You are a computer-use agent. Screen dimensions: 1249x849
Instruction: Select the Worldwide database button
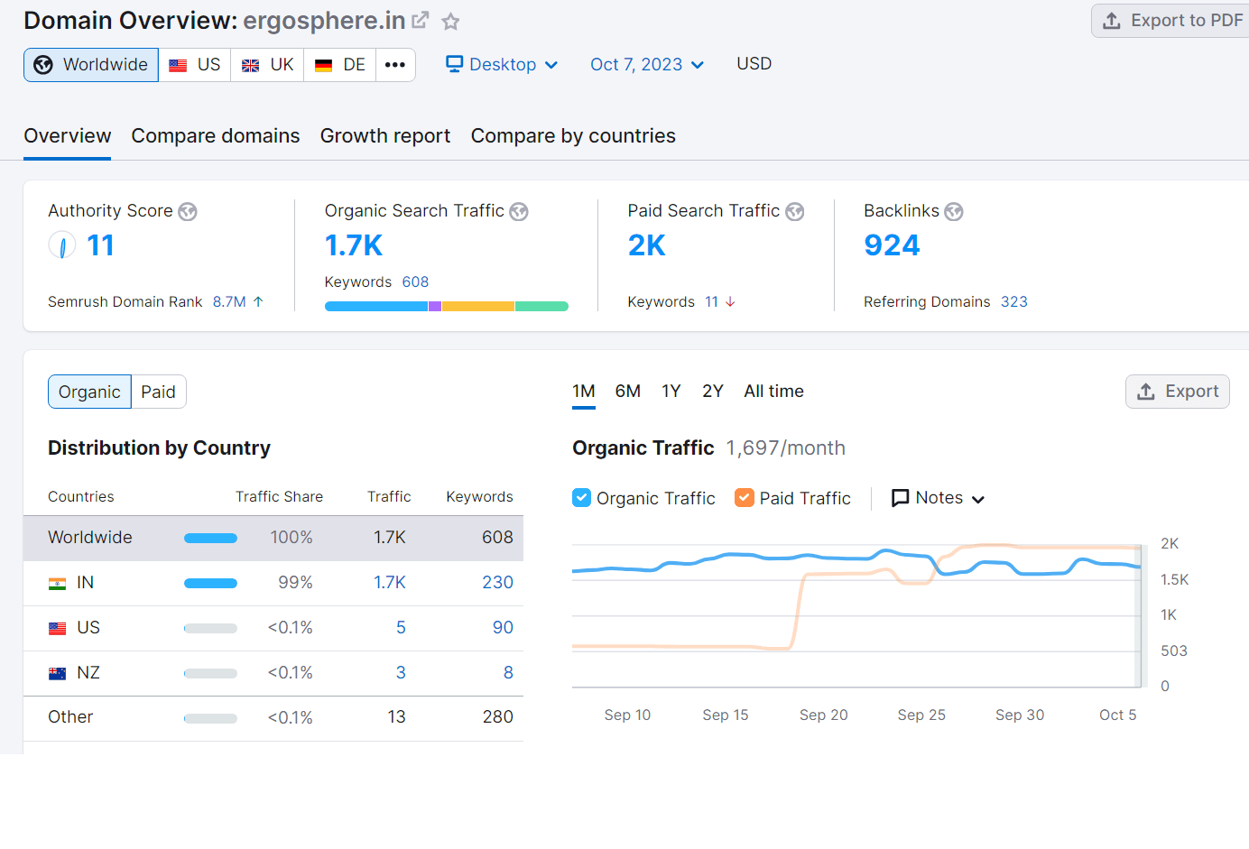pyautogui.click(x=91, y=65)
